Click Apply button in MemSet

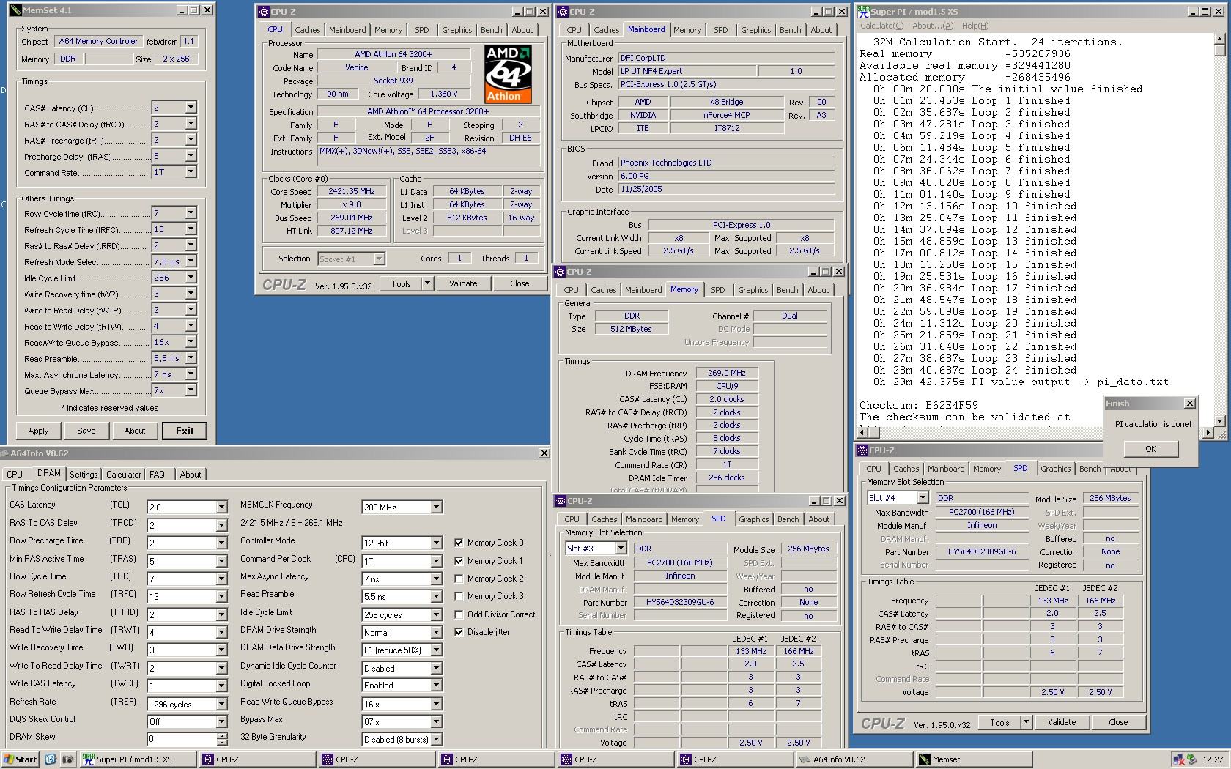(x=38, y=431)
